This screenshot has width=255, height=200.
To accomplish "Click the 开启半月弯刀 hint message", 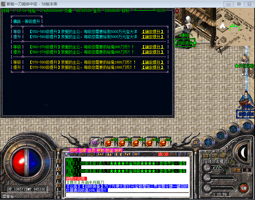I will 85,182.
